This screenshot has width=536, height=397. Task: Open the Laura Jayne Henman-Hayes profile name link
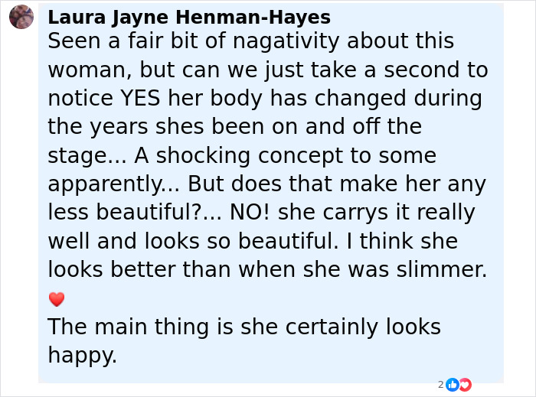(189, 17)
